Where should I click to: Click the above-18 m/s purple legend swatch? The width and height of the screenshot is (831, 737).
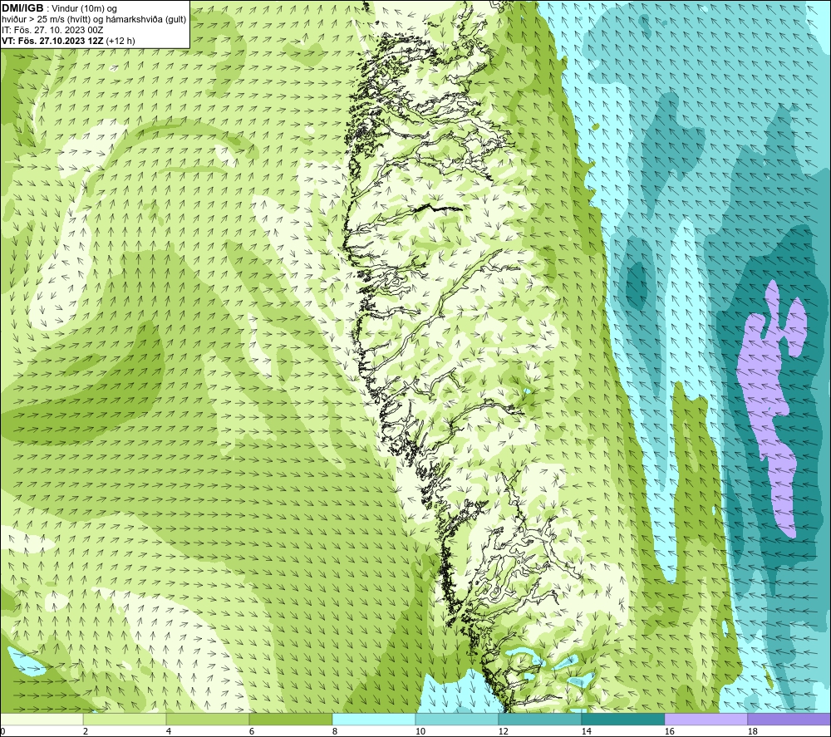[x=789, y=719]
